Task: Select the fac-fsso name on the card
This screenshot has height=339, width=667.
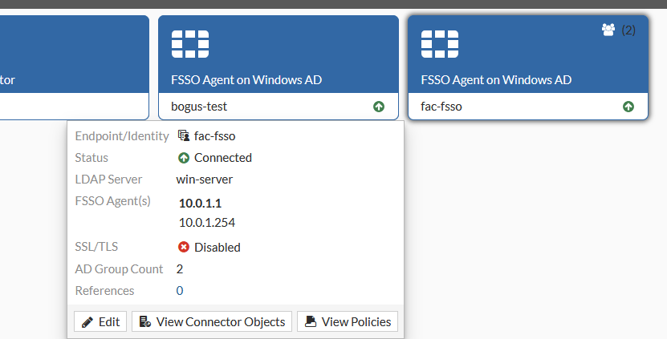Action: [x=441, y=107]
